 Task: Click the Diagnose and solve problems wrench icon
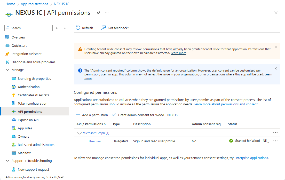pyautogui.click(x=7, y=62)
